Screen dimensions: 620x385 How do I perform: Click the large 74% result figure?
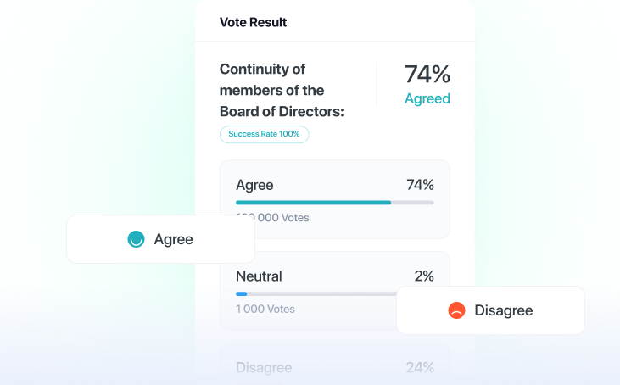coord(427,74)
